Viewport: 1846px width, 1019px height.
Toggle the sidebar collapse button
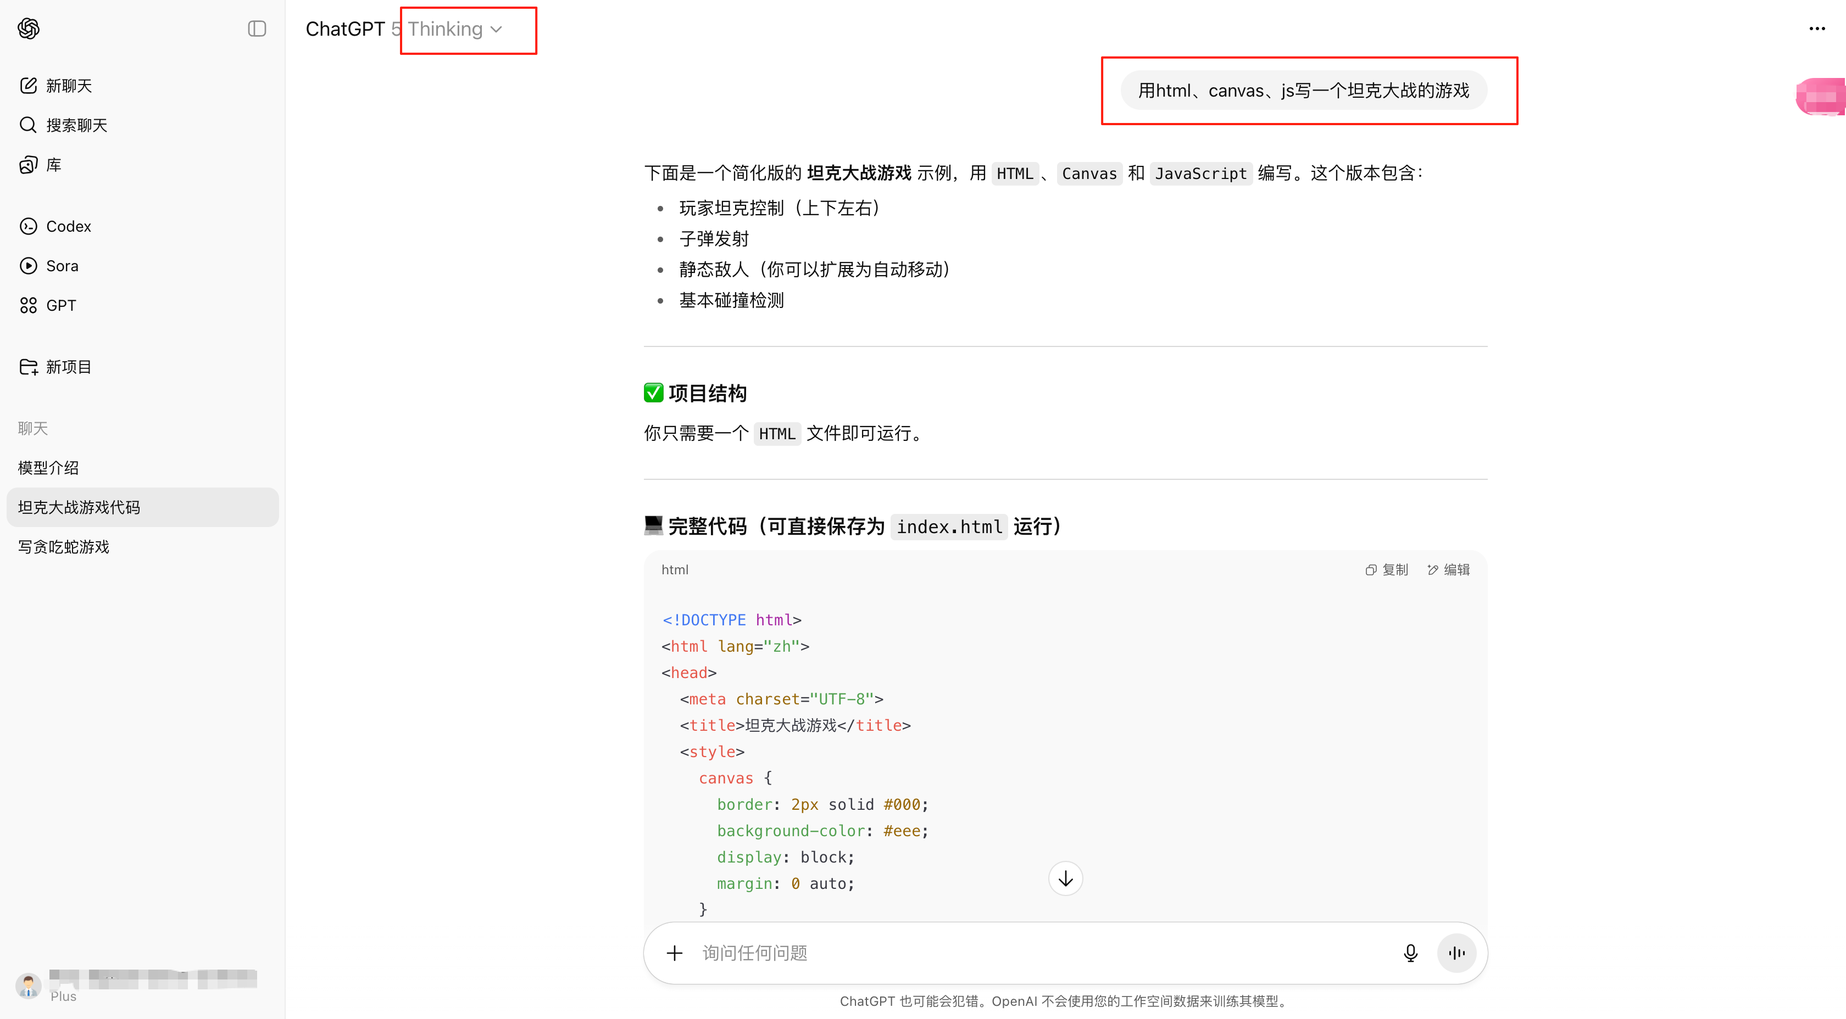point(257,29)
